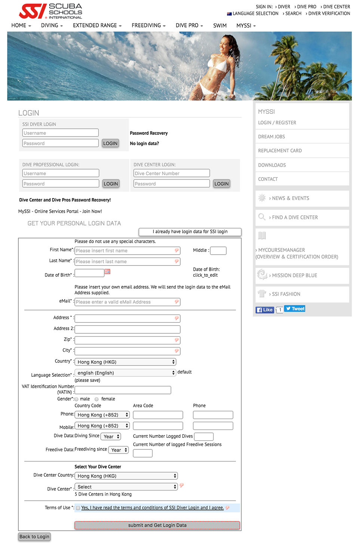Click the Dive Center LOGIN button
The image size is (359, 546).
[x=221, y=183]
